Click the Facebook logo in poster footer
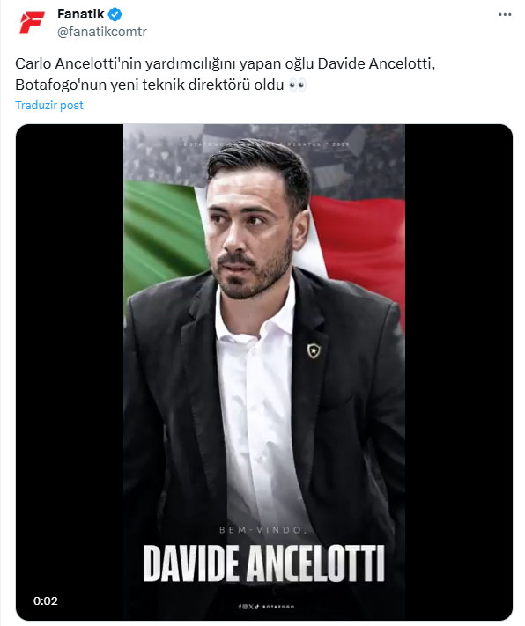This screenshot has height=626, width=525. pyautogui.click(x=240, y=607)
